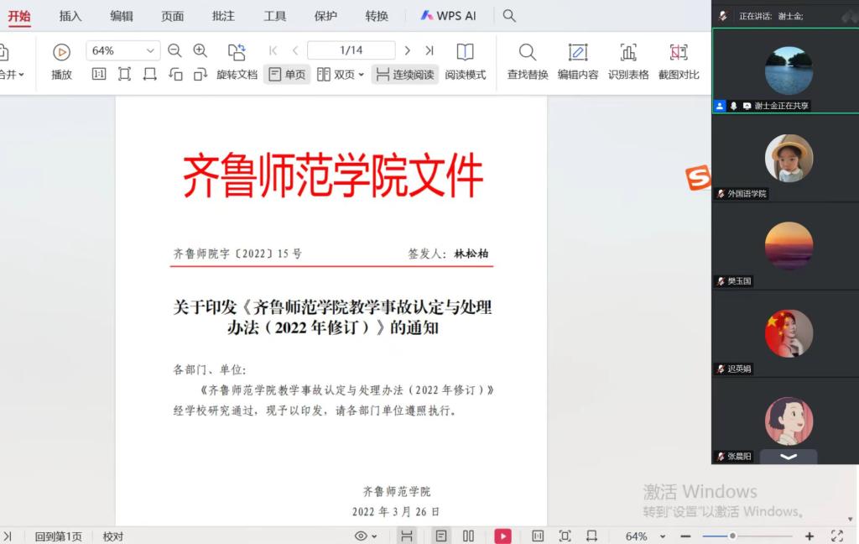Expand the 64% zoom dropdown in toolbar
The image size is (859, 544).
150,50
